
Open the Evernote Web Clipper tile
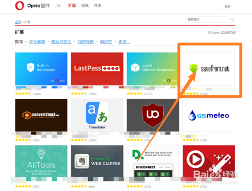tap(97, 161)
